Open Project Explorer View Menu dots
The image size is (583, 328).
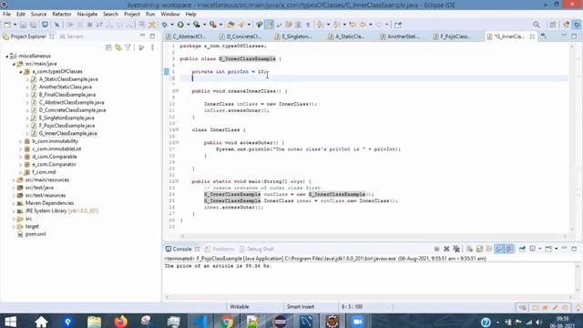coord(152,47)
